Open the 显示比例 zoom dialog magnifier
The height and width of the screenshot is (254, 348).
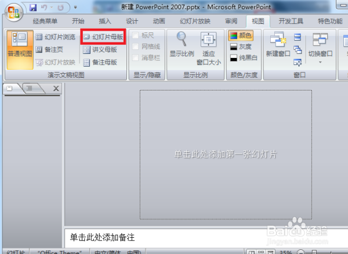point(182,45)
